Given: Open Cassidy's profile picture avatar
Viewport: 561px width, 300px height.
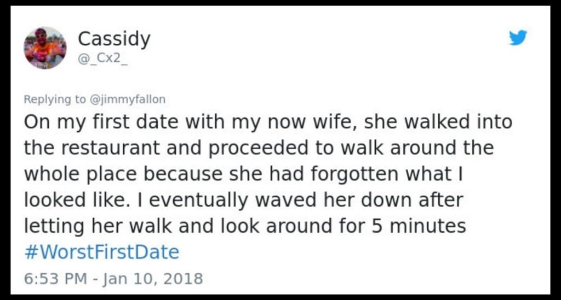Looking at the screenshot, I should (45, 48).
